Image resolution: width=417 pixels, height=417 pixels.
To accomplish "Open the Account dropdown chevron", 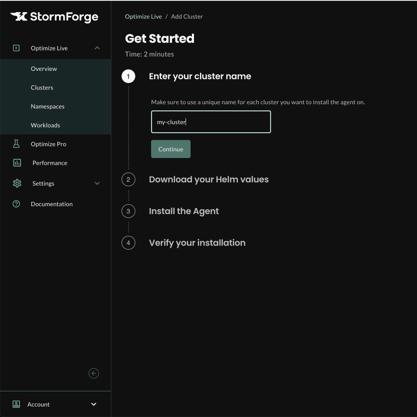I will [x=94, y=404].
